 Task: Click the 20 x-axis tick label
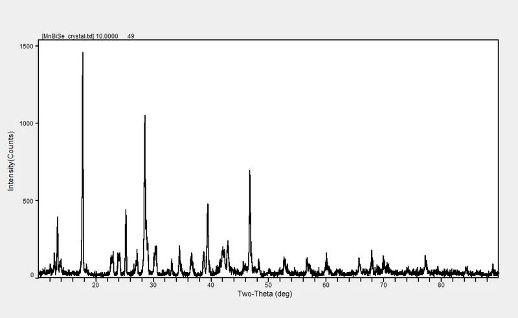[95, 285]
